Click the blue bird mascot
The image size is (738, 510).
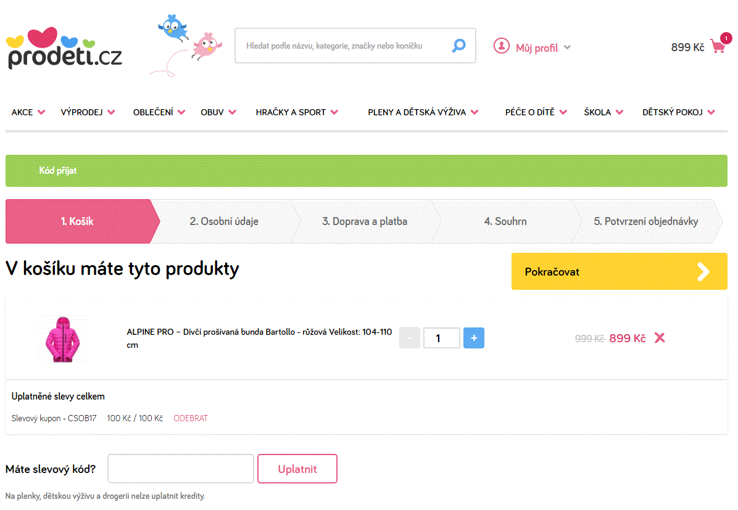(x=173, y=28)
